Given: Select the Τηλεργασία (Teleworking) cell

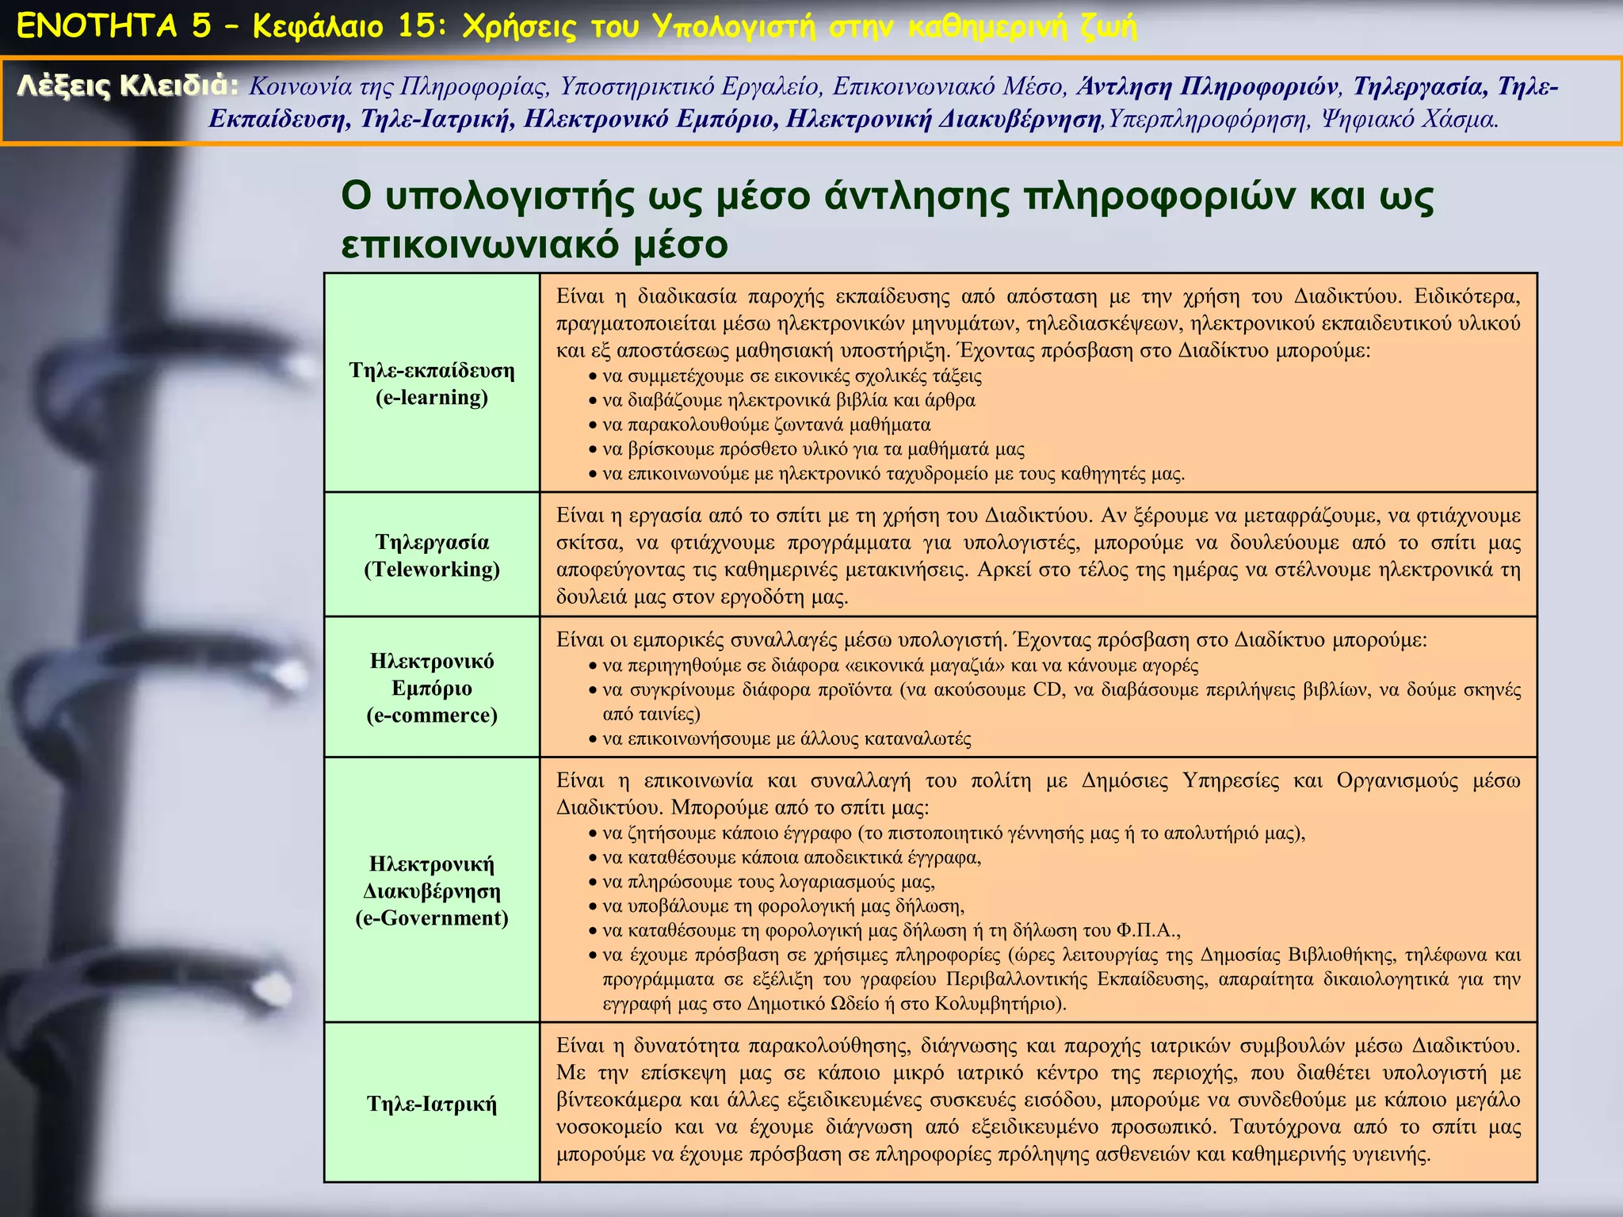Looking at the screenshot, I should [x=432, y=555].
